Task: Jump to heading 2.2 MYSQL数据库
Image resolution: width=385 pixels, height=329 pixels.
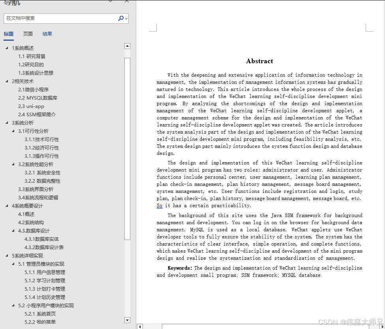Action: [38, 98]
